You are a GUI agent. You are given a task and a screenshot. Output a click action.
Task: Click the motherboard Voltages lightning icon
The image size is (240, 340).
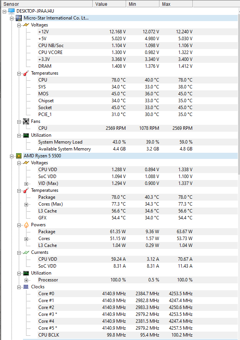click(x=26, y=25)
